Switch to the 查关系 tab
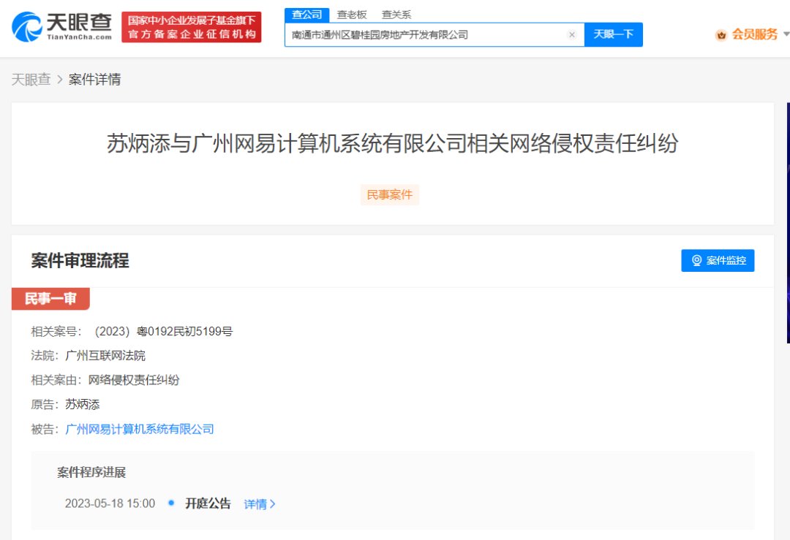Viewport: 790px width, 540px height. [396, 15]
